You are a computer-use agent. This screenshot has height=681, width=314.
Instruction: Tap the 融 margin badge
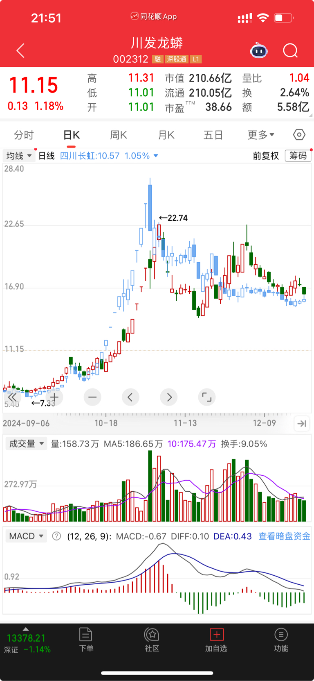click(157, 59)
